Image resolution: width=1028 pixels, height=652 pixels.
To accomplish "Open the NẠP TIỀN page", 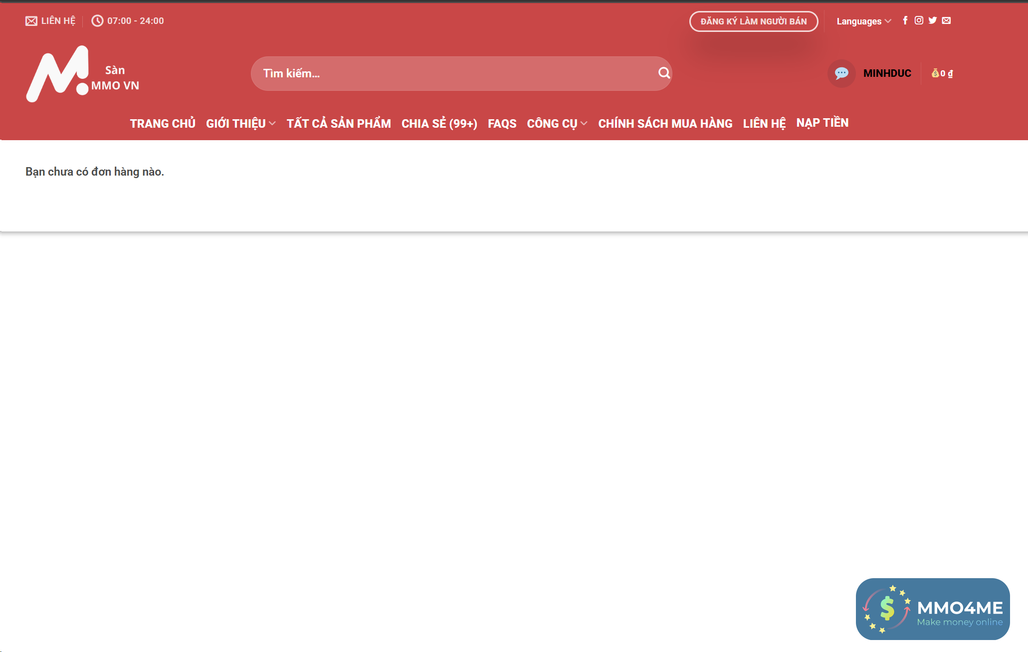I will (822, 123).
